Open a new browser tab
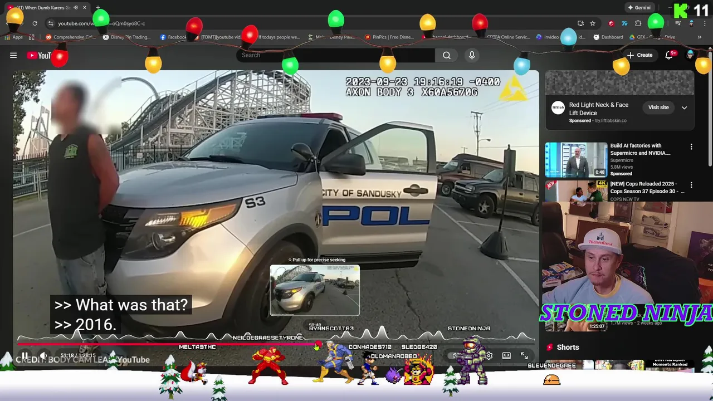 coord(97,8)
